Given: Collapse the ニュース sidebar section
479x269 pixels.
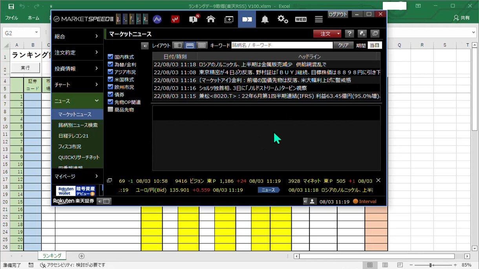Looking at the screenshot, I should pyautogui.click(x=77, y=101).
